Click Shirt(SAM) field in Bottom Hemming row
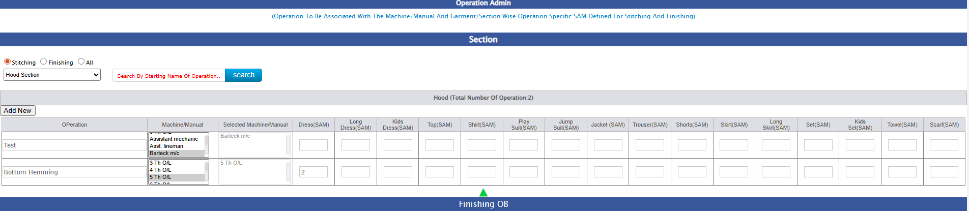This screenshot has width=969, height=212. [482, 172]
